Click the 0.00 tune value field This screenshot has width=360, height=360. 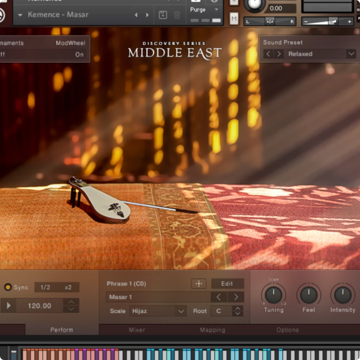pyautogui.click(x=280, y=8)
